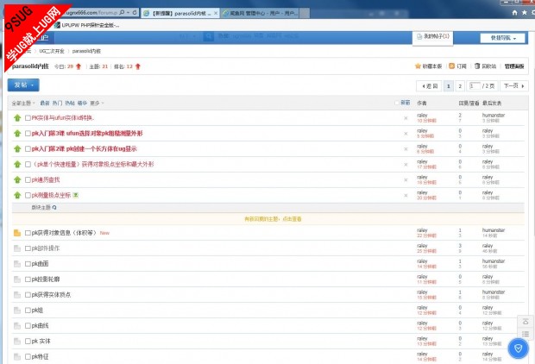Click the X icon in the pk入门第3课 row
Viewport: 535px width, 364px height.
point(406,134)
